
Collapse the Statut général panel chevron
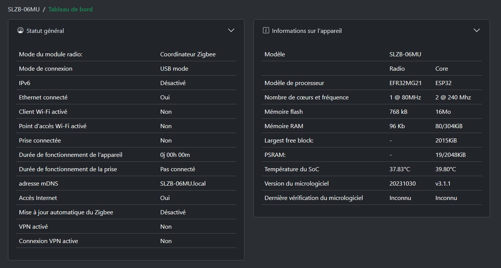tap(231, 31)
